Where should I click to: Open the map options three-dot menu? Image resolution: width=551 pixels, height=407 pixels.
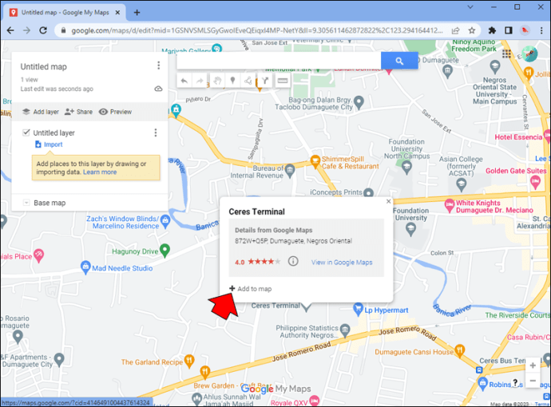click(x=158, y=65)
